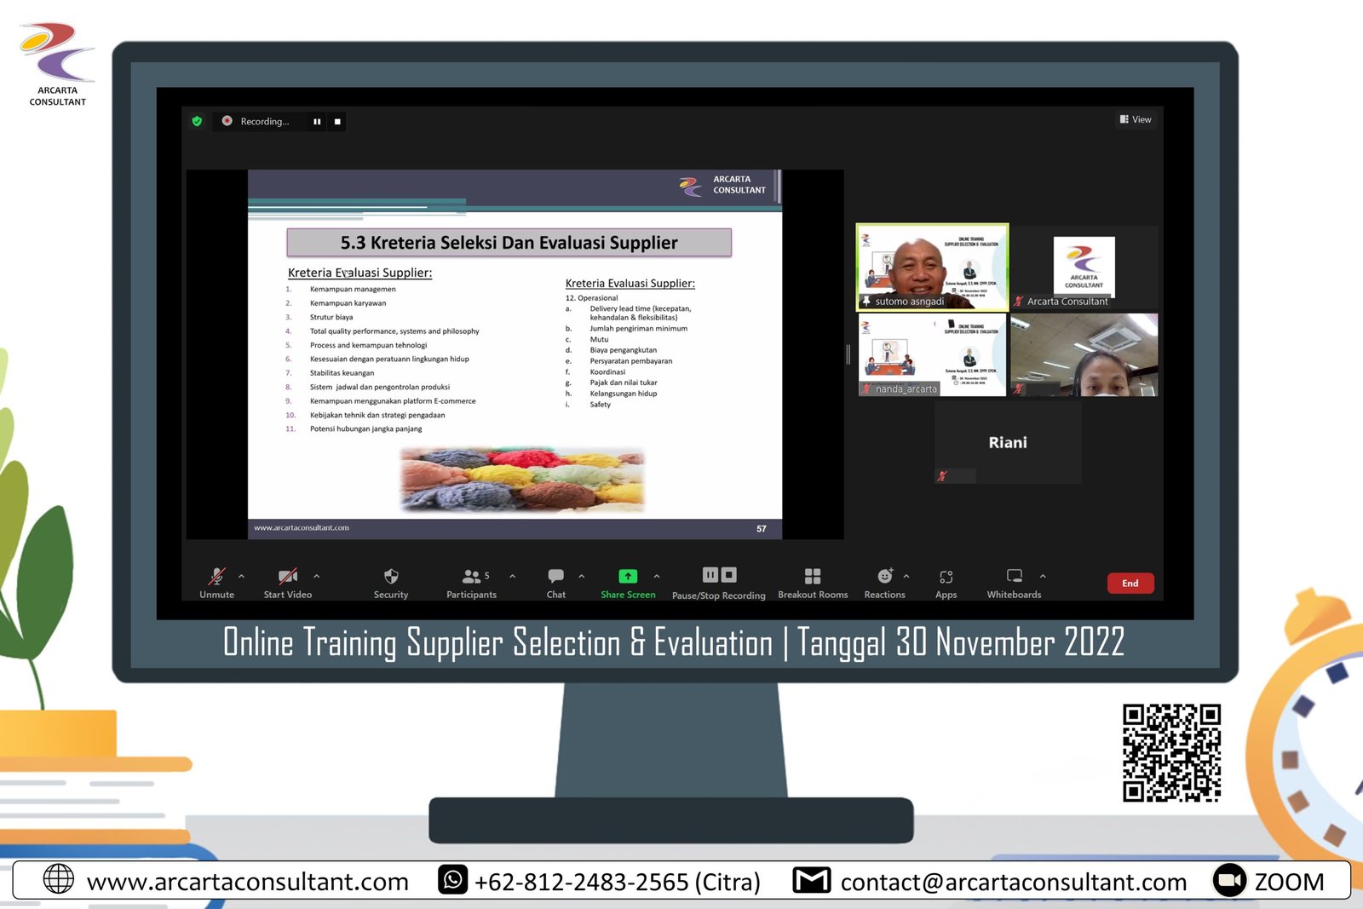Open the Participants panel
Image resolution: width=1363 pixels, height=909 pixels.
(x=471, y=577)
